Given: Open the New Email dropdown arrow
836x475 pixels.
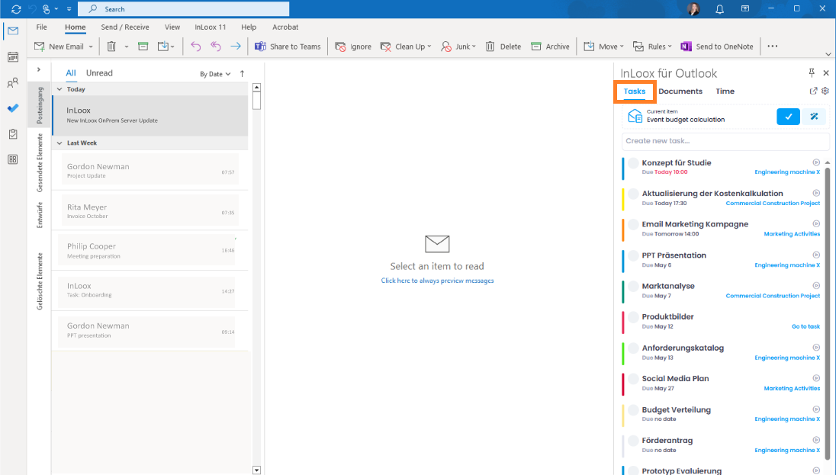Looking at the screenshot, I should click(x=91, y=47).
